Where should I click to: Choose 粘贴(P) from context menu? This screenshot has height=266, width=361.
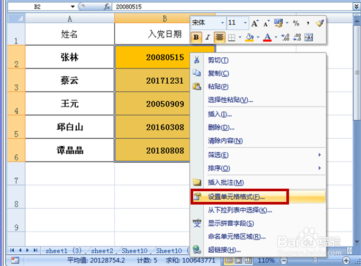(258, 87)
